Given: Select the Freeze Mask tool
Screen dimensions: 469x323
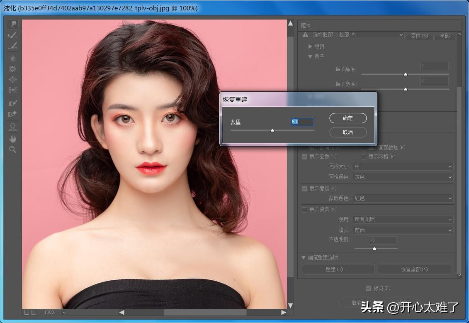Looking at the screenshot, I should pyautogui.click(x=13, y=103).
